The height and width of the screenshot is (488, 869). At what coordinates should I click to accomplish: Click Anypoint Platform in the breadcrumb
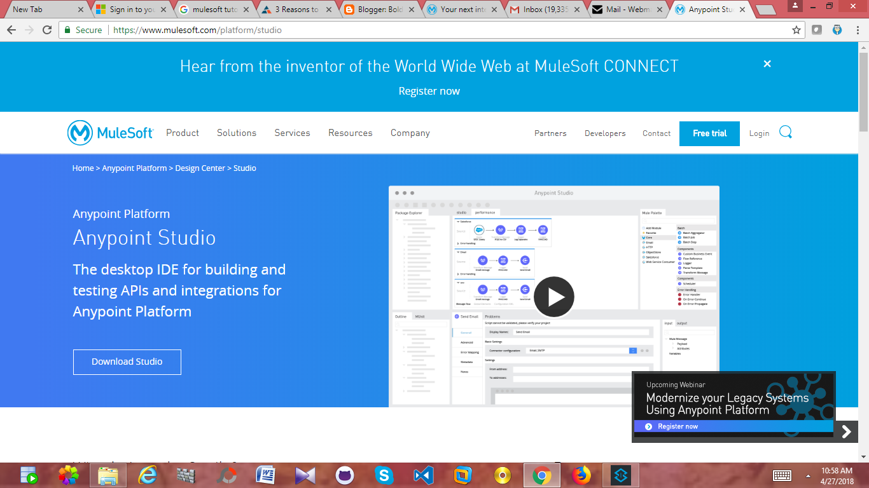pos(134,168)
